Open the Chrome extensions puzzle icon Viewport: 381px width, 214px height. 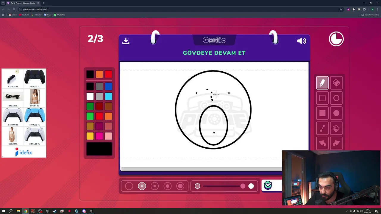click(x=364, y=9)
